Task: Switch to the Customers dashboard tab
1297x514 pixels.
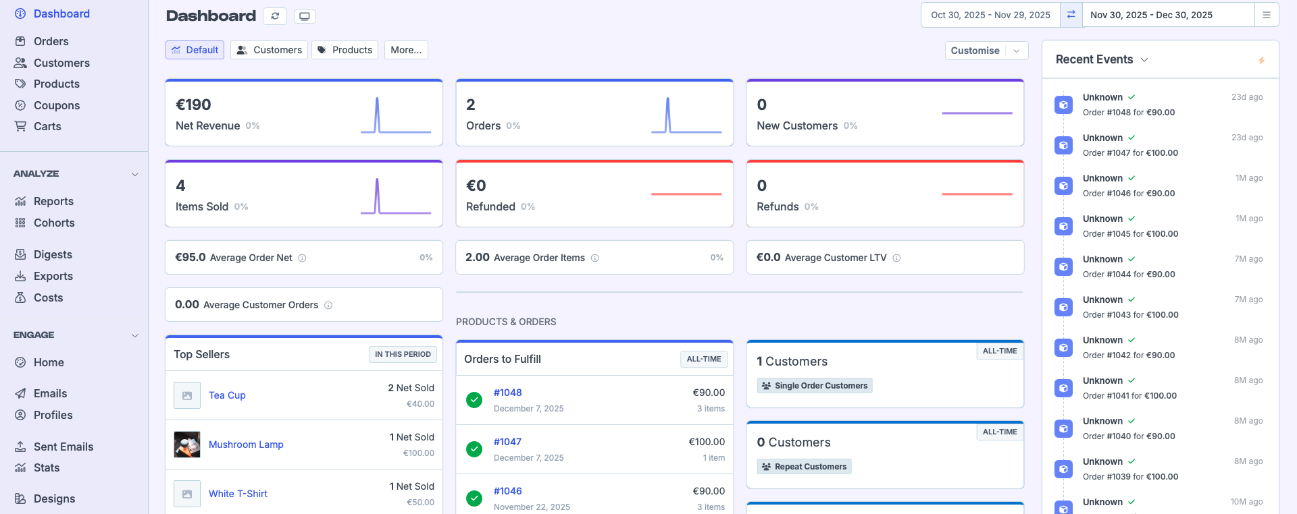Action: point(270,50)
